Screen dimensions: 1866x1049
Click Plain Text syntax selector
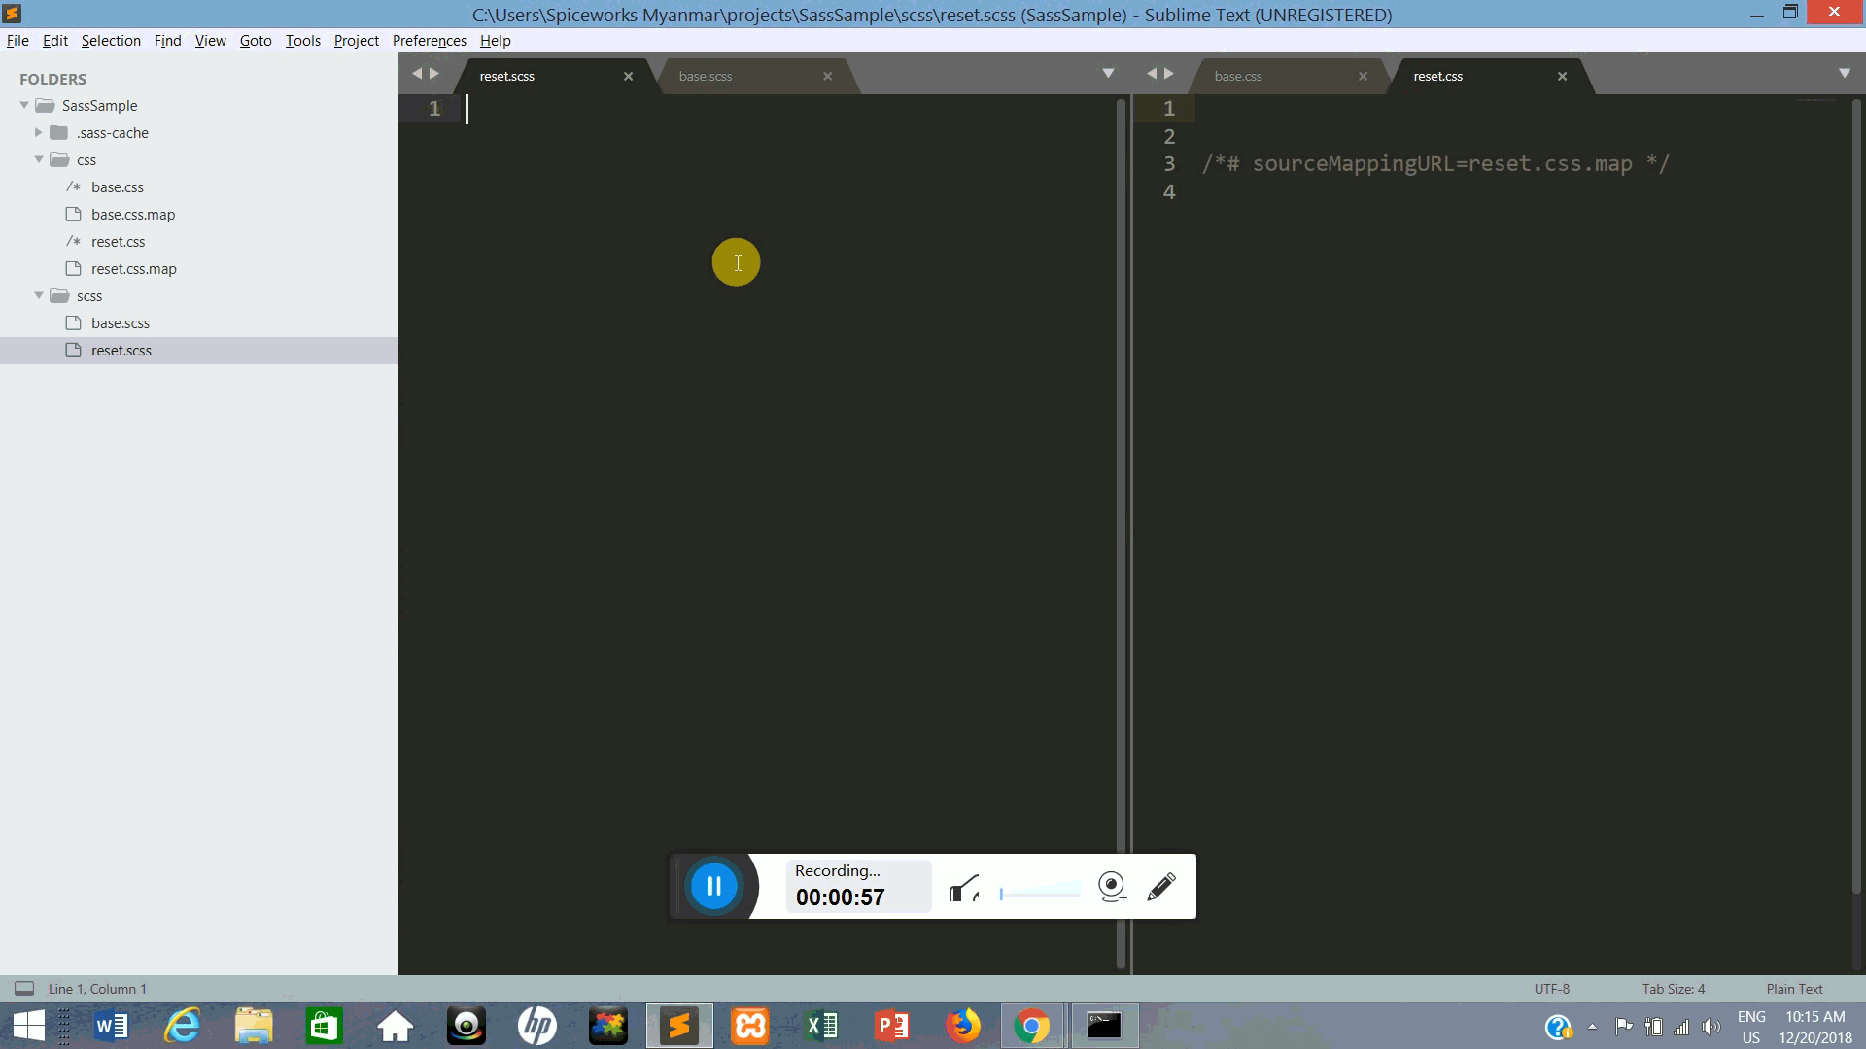[1794, 989]
